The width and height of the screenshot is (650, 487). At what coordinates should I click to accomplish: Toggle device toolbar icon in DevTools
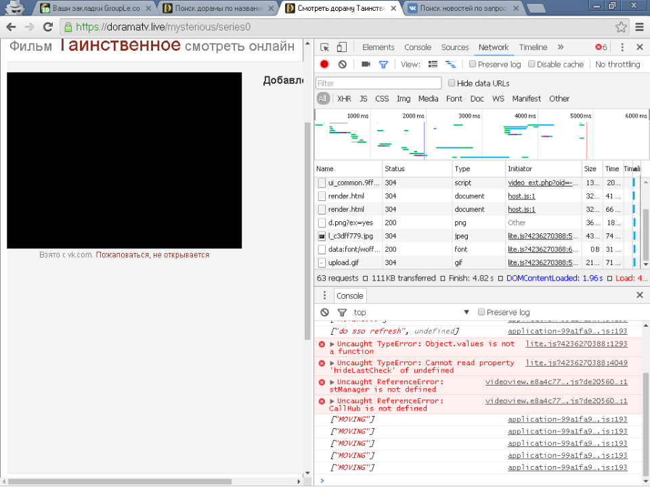(x=341, y=47)
